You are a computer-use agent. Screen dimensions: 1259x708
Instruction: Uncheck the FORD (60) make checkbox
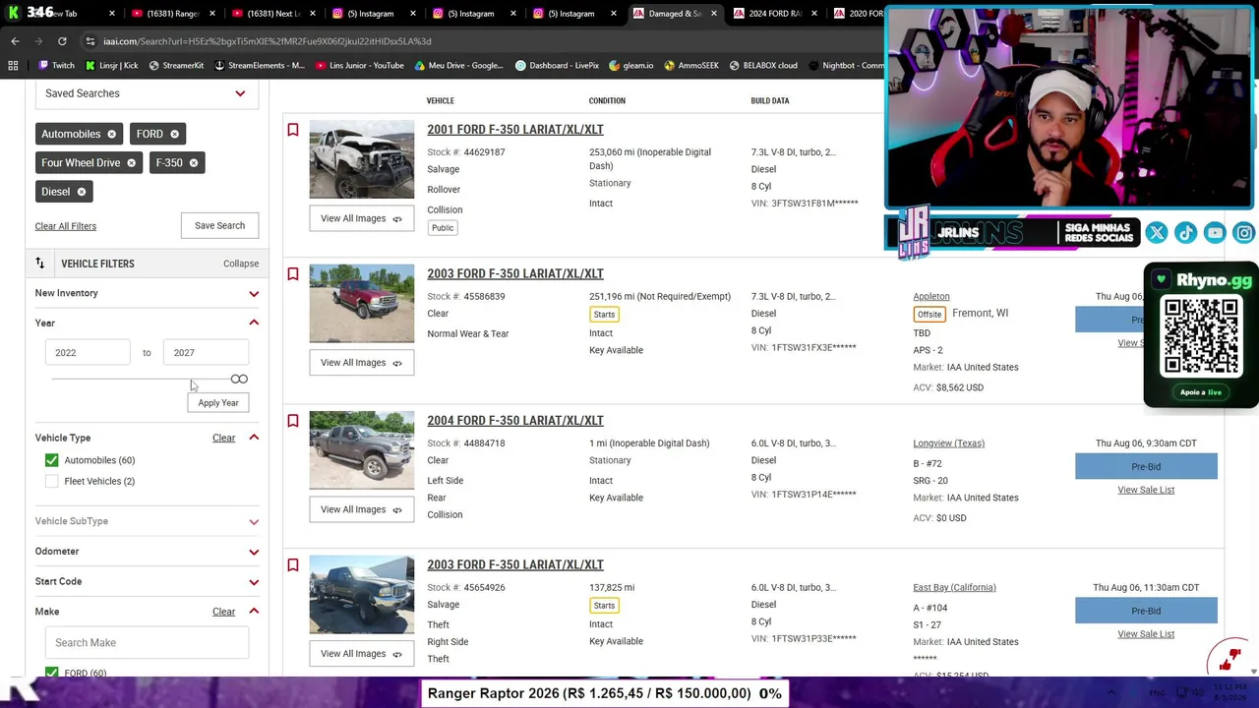pyautogui.click(x=51, y=673)
